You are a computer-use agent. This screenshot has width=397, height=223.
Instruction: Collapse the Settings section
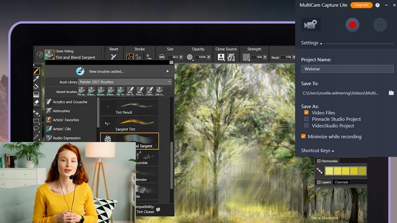[x=312, y=43]
